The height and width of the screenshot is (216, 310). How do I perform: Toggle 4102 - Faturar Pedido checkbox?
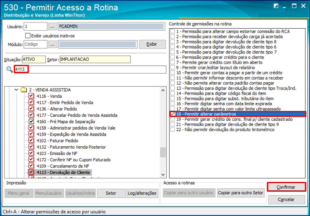point(31,140)
